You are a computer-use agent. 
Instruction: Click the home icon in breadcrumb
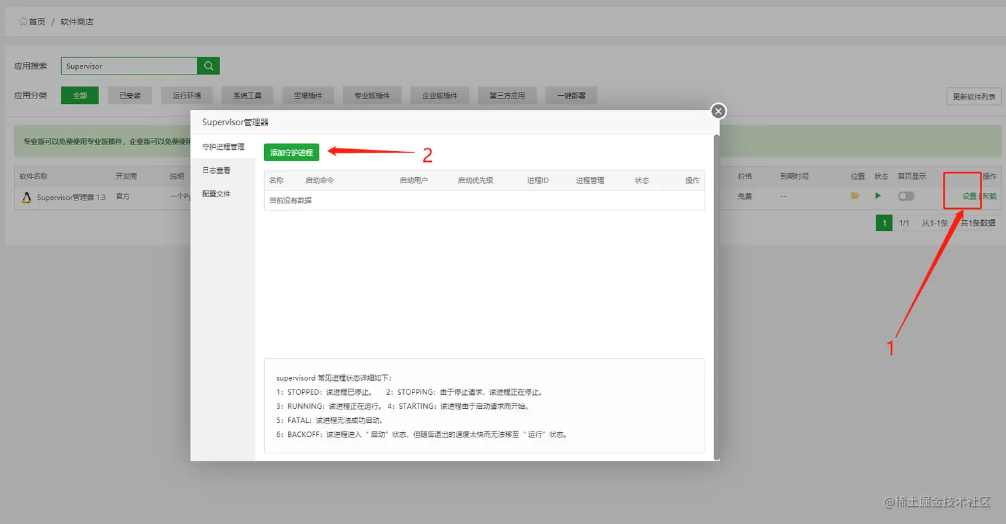[23, 21]
